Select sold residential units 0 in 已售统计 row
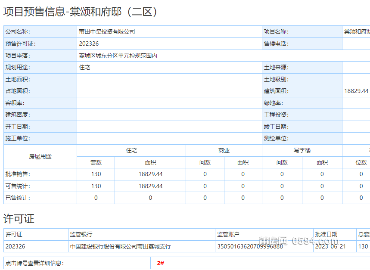Viewport: 370px width, 270px height. point(96,198)
